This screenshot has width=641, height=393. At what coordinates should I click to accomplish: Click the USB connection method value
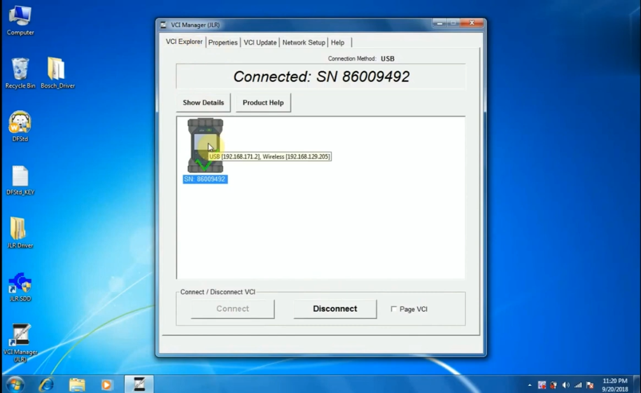coord(388,59)
